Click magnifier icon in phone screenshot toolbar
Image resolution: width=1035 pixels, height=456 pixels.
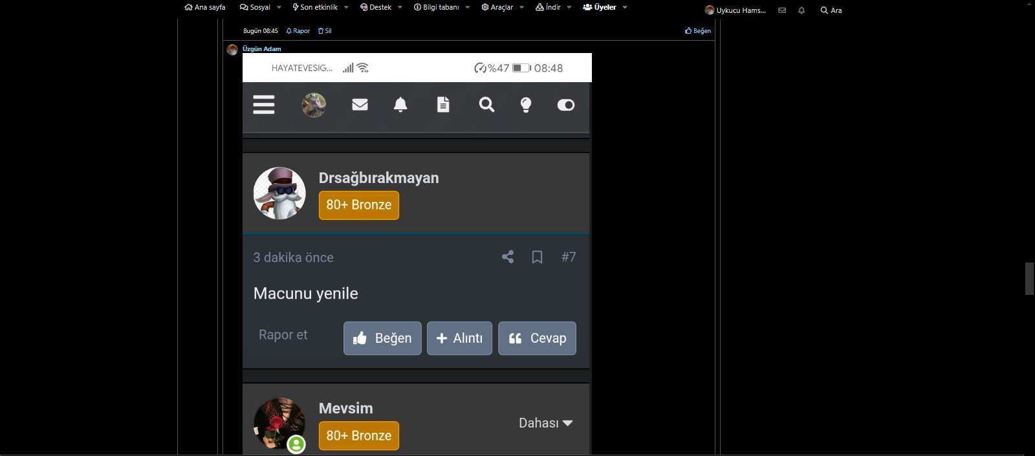coord(486,104)
